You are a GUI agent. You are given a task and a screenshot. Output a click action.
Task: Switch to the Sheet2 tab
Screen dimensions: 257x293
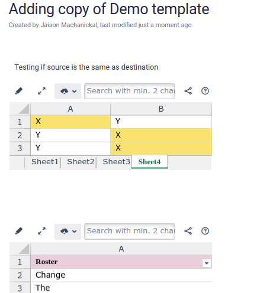click(81, 162)
